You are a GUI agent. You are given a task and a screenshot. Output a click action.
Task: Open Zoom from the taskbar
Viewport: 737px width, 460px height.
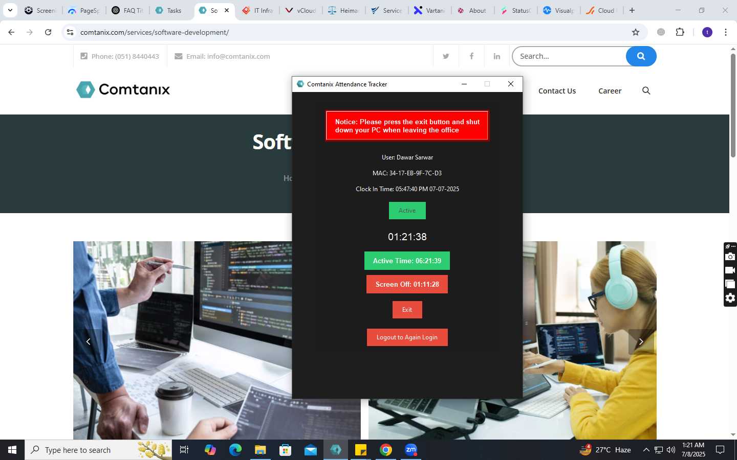[411, 450]
